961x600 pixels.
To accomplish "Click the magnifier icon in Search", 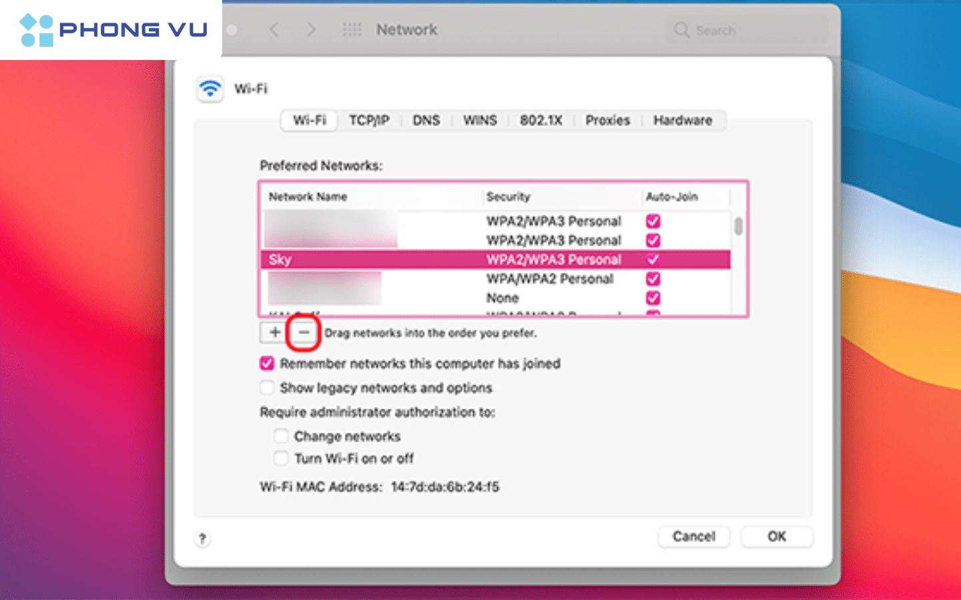I will click(x=681, y=30).
